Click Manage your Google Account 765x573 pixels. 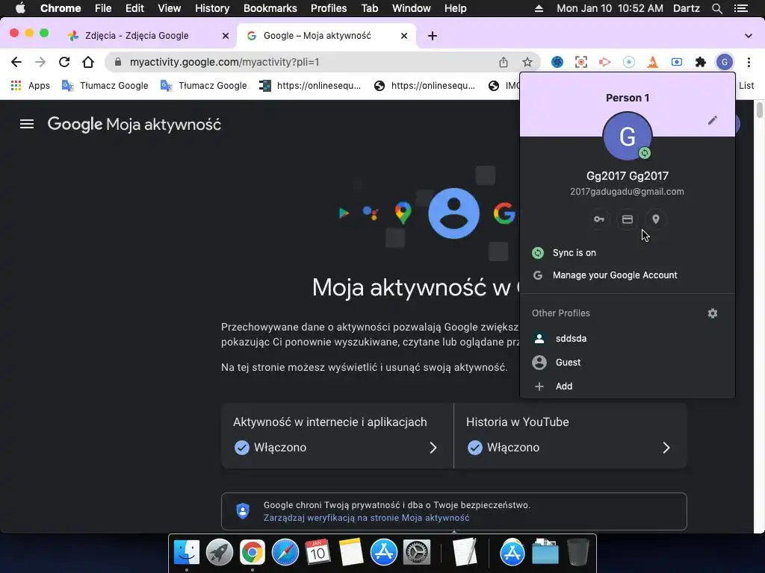[628, 275]
